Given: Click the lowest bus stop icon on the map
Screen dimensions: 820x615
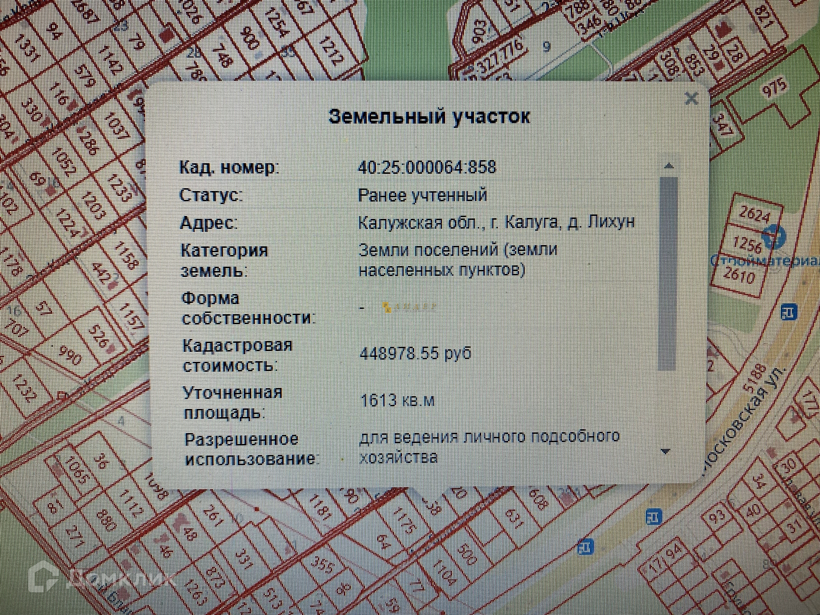Looking at the screenshot, I should 586,547.
